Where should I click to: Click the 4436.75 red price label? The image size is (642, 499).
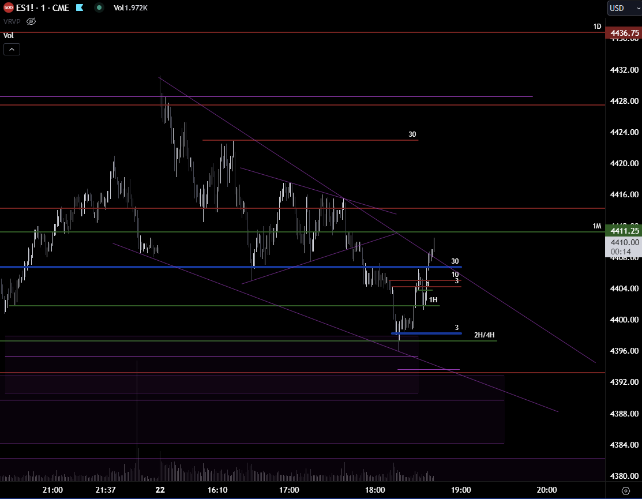[x=624, y=33]
